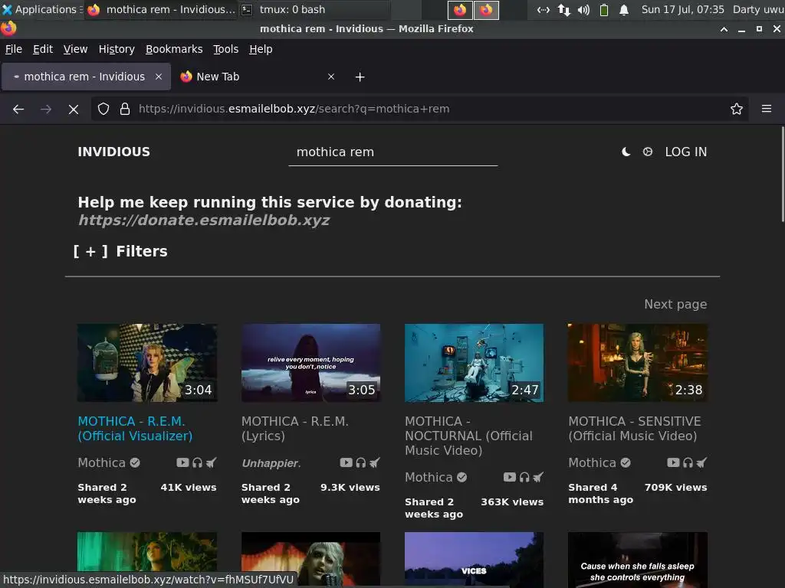Switch instance icon for SENSITIVE
This screenshot has height=588, width=785.
702,462
